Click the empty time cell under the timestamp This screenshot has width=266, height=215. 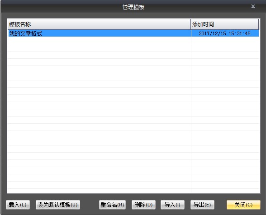point(225,41)
